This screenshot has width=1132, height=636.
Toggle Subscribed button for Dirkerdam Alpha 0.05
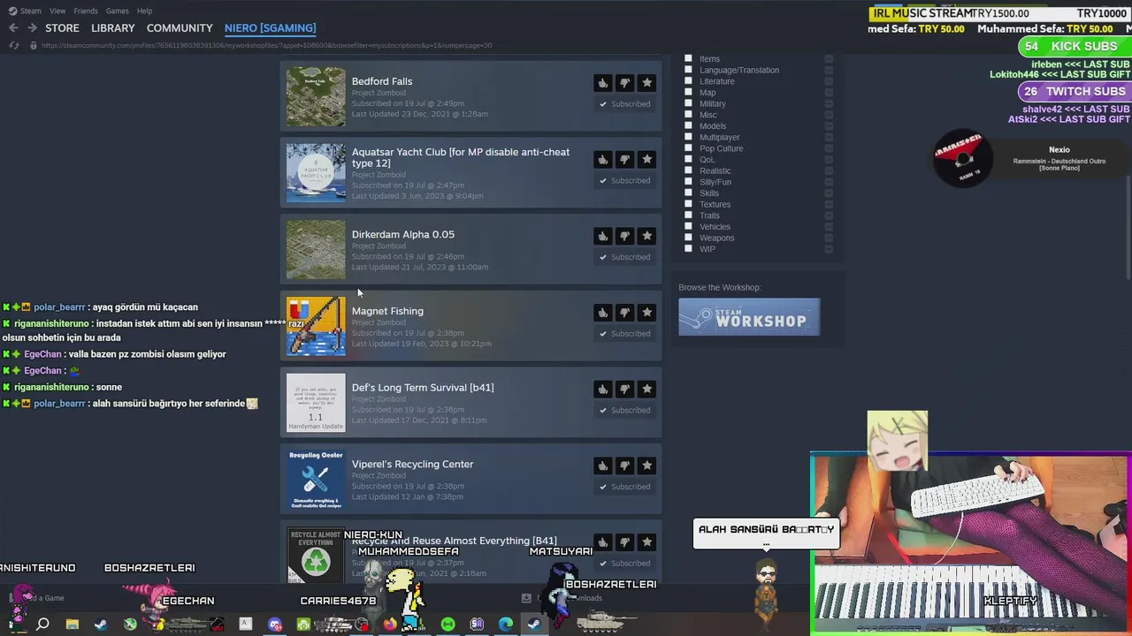tap(624, 257)
